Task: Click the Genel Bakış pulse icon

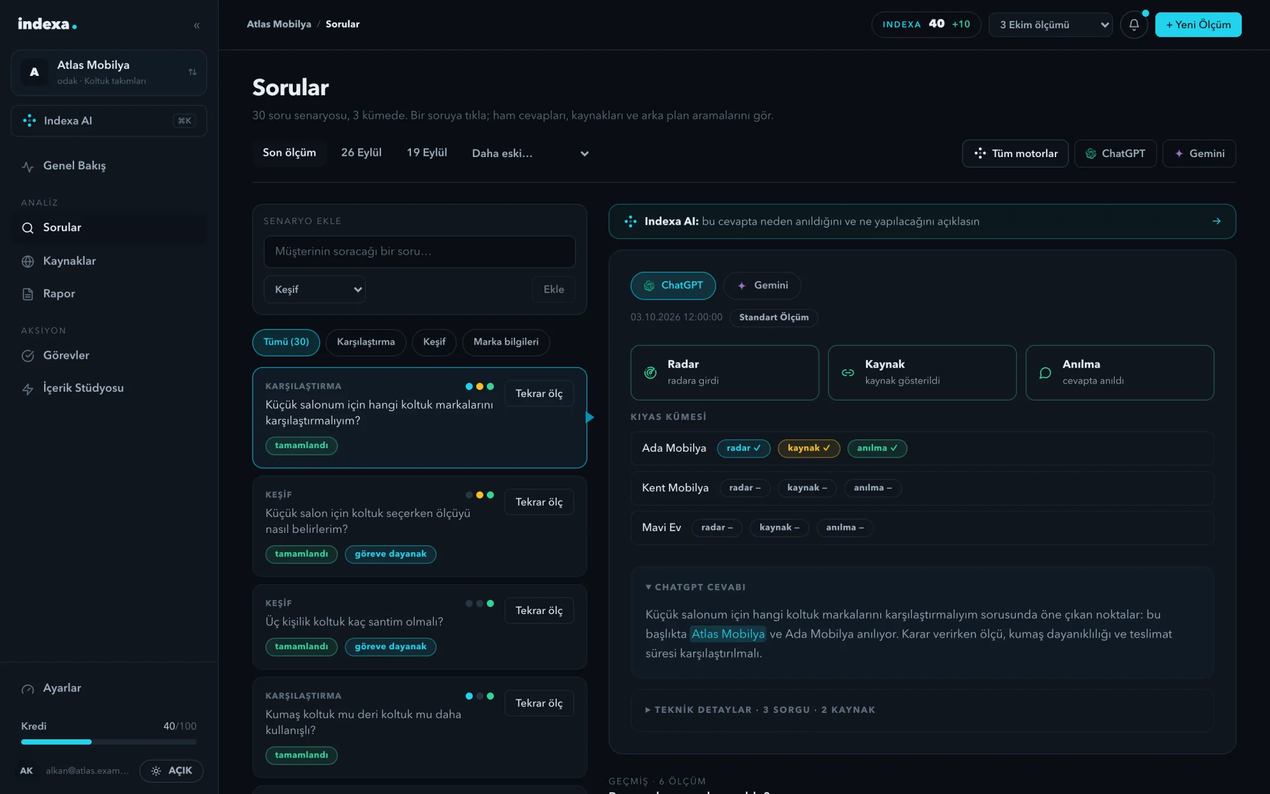Action: pyautogui.click(x=28, y=166)
